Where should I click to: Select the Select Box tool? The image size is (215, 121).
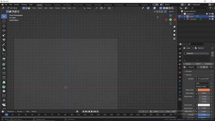click(x=4, y=16)
